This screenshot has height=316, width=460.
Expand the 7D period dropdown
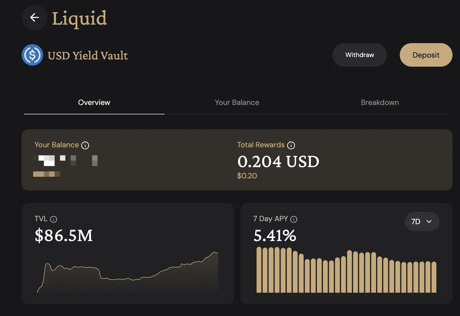[x=422, y=221]
